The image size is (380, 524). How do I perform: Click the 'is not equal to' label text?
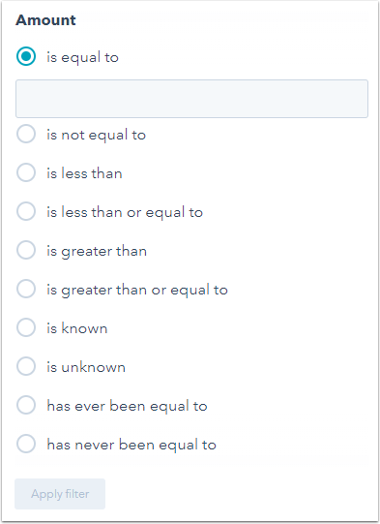click(96, 135)
